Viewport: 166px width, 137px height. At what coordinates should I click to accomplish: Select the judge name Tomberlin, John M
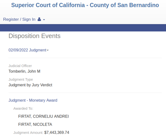24,71
